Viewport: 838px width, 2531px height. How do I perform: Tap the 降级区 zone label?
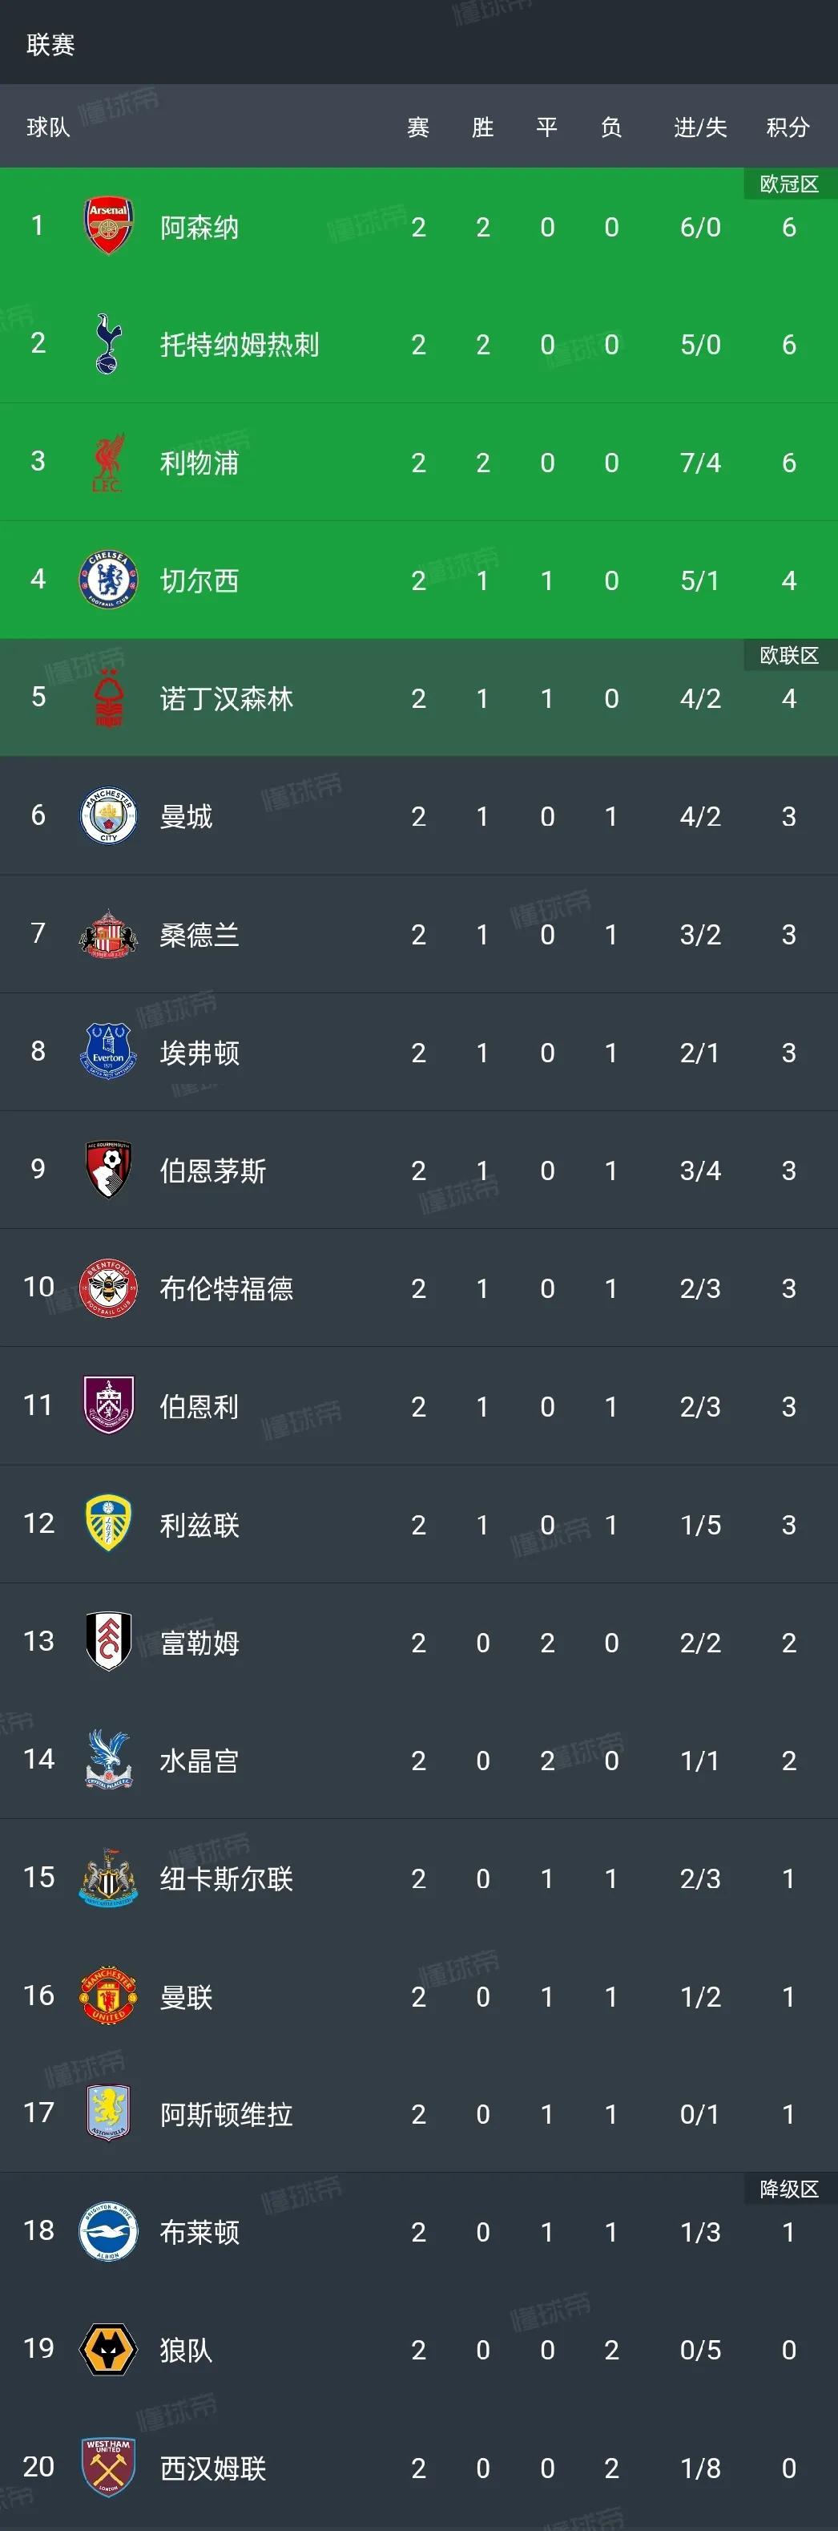(789, 2189)
